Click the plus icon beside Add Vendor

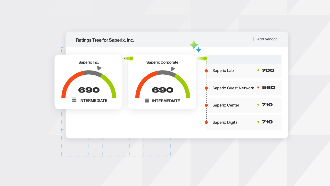pyautogui.click(x=253, y=39)
